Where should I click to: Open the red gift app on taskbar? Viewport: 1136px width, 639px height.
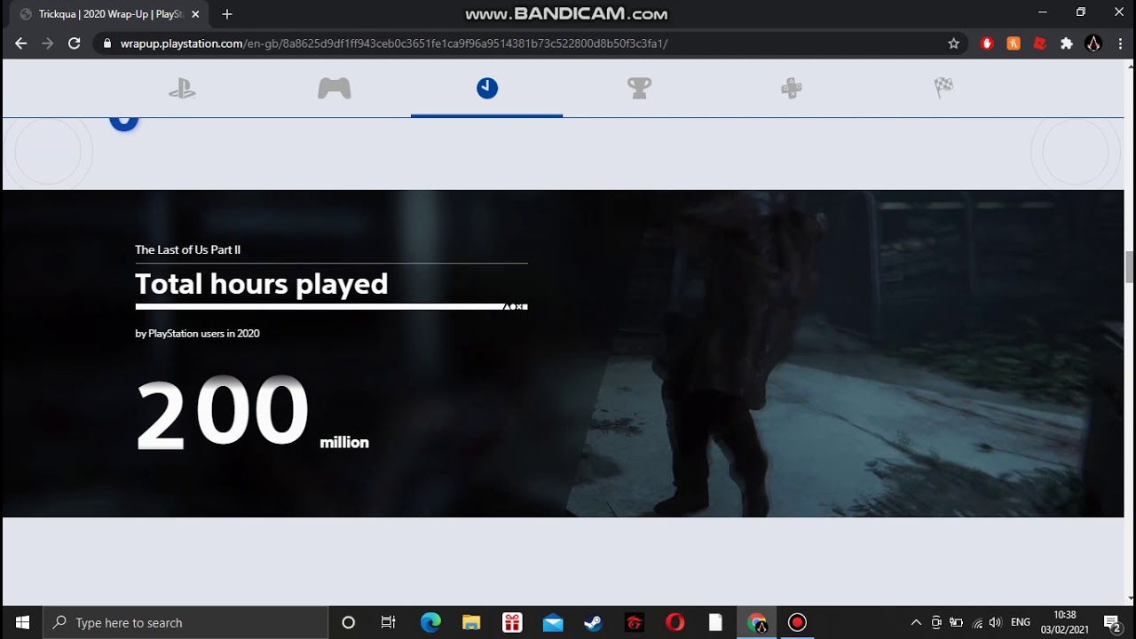tap(512, 622)
